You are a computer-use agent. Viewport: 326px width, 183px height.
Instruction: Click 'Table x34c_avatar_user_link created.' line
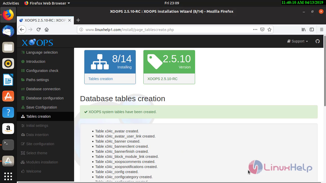pyautogui.click(x=125, y=136)
